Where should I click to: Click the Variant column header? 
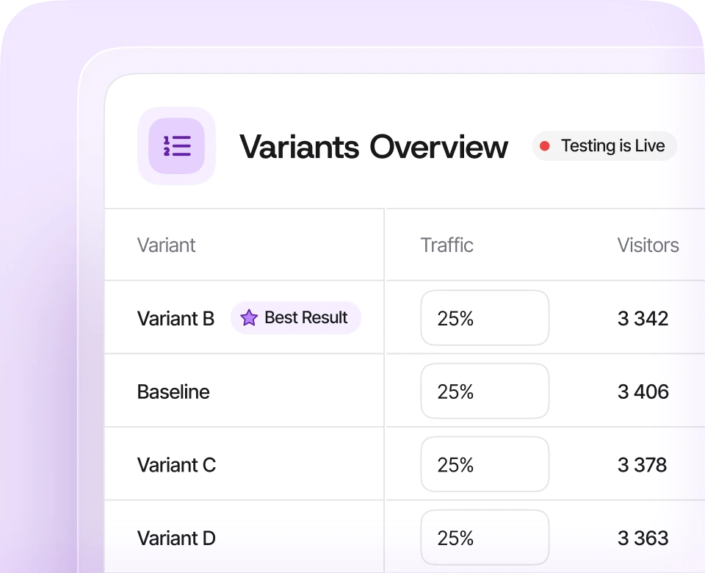pyautogui.click(x=167, y=245)
